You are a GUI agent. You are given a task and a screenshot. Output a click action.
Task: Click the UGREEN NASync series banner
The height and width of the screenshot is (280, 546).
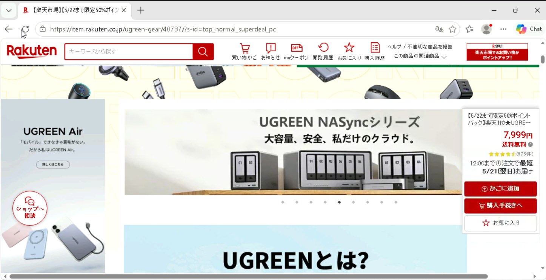tap(293, 152)
